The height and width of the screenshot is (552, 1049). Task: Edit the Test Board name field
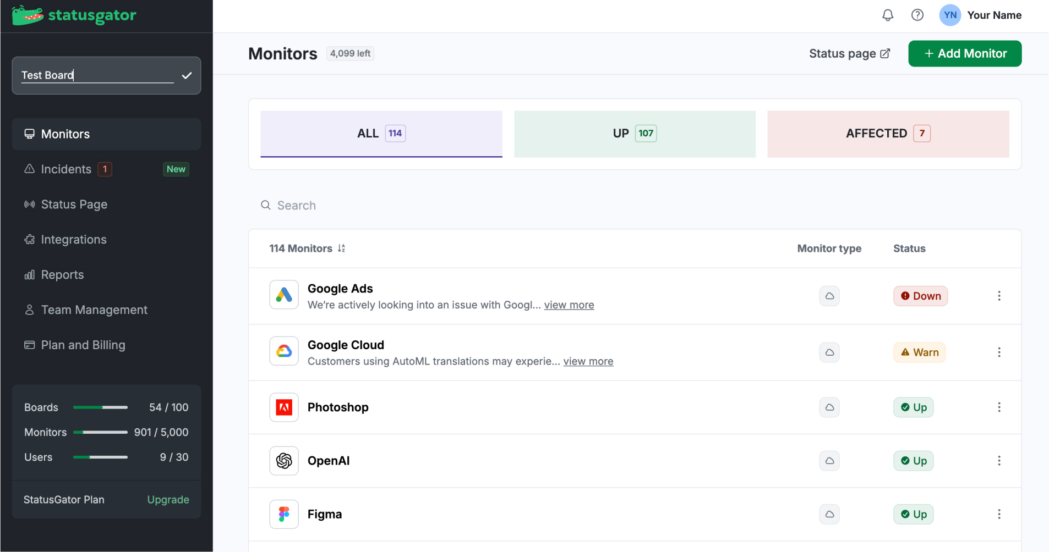click(x=97, y=75)
